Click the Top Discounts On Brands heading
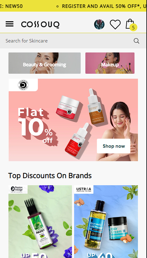This screenshot has height=258, width=147. click(x=50, y=176)
